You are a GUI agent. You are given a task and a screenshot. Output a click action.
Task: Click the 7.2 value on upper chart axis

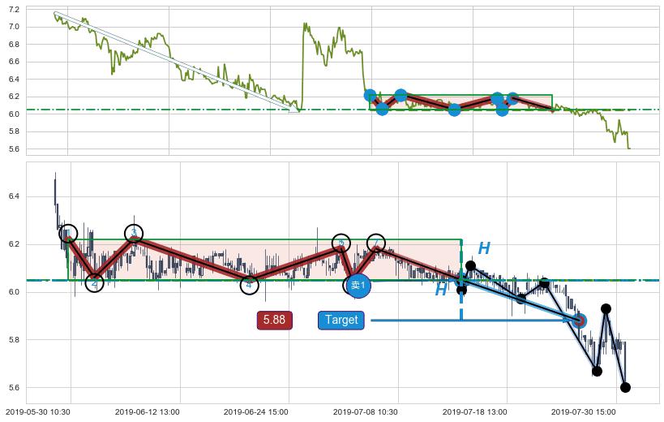pyautogui.click(x=14, y=9)
